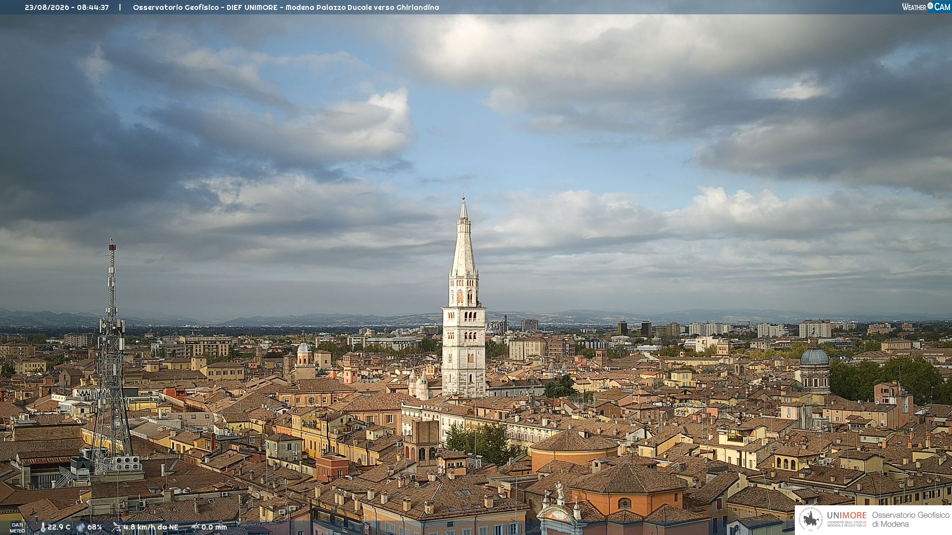952x535 pixels.
Task: Click the blue dome on right
Action: pos(815,356)
